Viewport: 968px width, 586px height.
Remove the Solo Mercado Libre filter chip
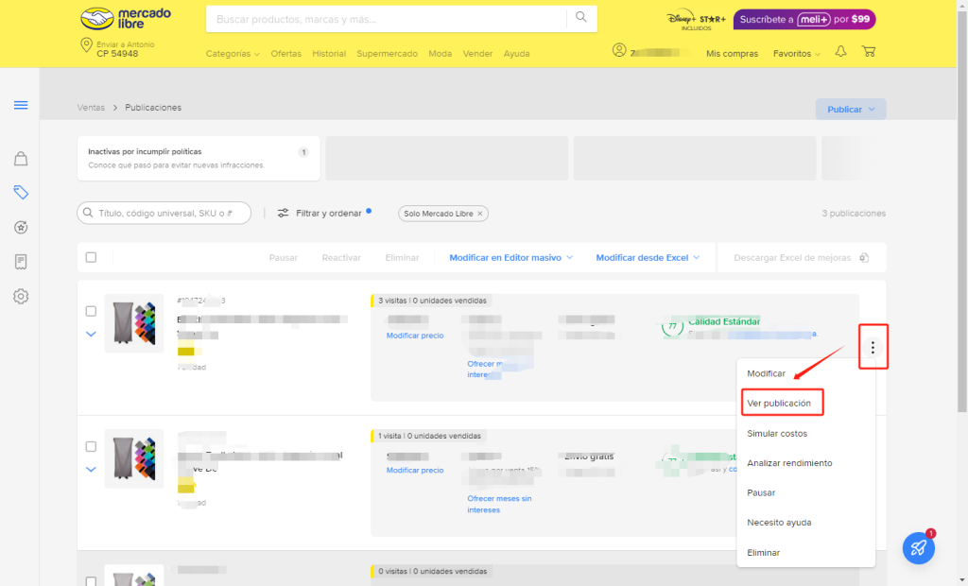479,214
